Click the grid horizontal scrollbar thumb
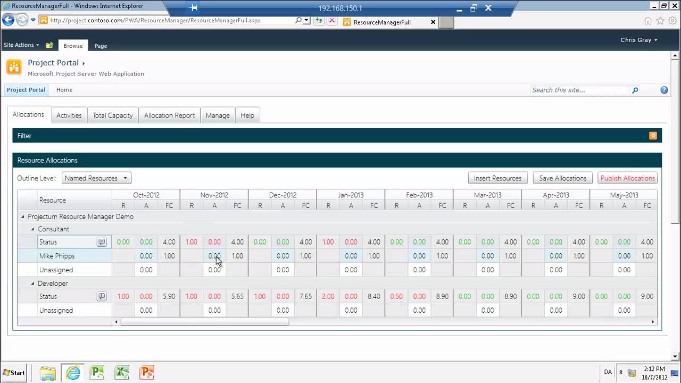 point(205,322)
